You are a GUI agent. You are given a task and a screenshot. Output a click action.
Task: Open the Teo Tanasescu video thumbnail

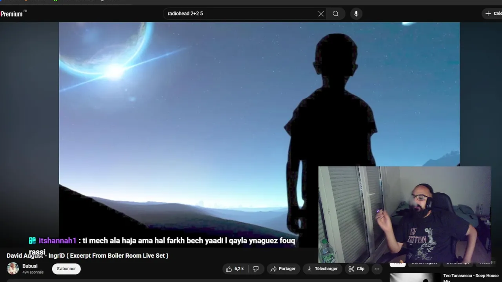[x=415, y=277]
